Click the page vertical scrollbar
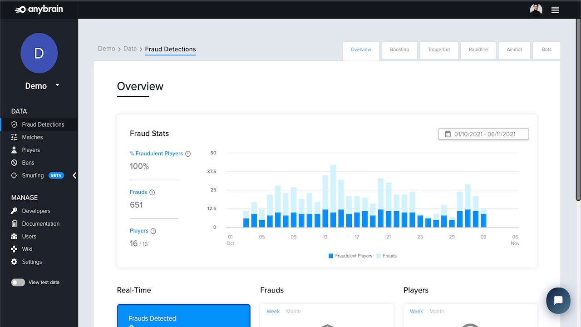The height and width of the screenshot is (327, 581). 578,109
